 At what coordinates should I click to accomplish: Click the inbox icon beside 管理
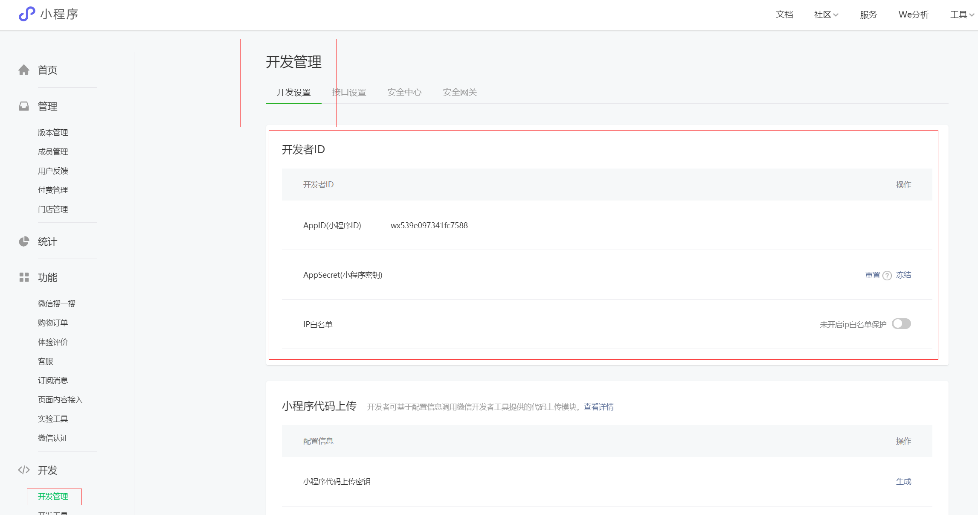[x=24, y=106]
